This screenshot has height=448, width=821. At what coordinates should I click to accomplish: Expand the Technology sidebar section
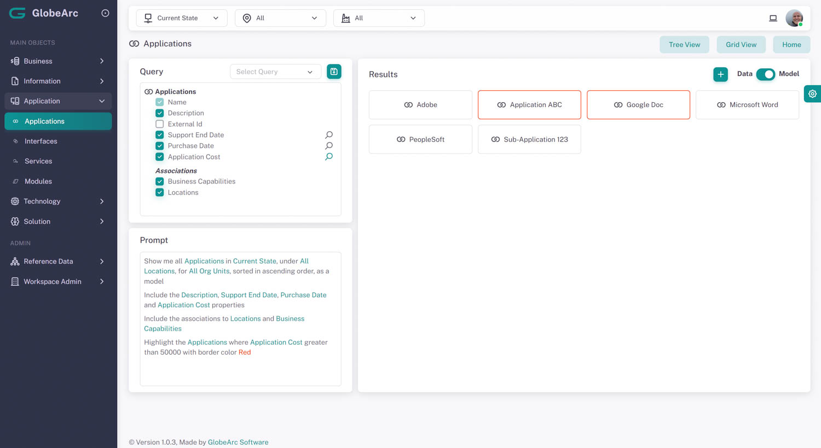(58, 201)
